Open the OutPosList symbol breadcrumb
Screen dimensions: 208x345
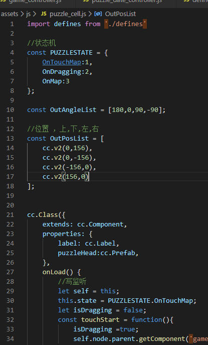pos(120,14)
